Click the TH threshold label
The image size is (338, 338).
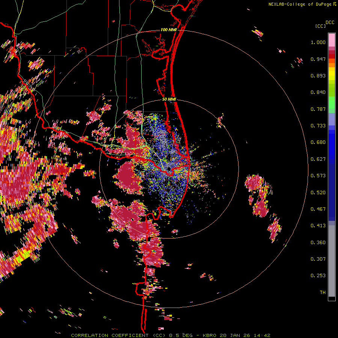[x=323, y=293]
